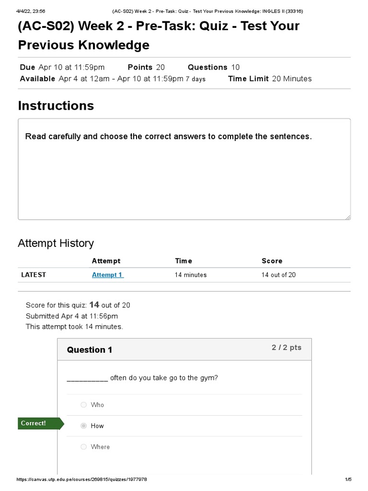Select the "Where" radio option
368x491 pixels.
click(84, 447)
